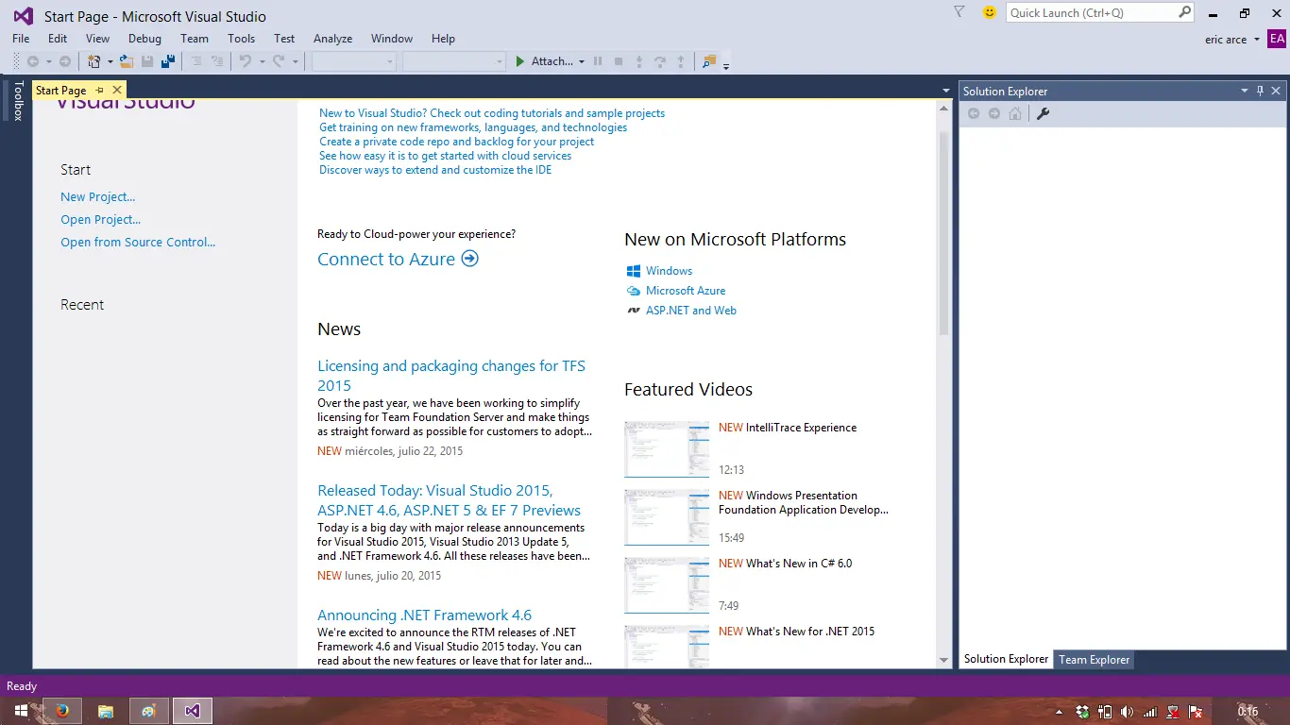Screen dimensions: 1290x725
Task: Click the volume icon in system tray
Action: click(x=1127, y=711)
